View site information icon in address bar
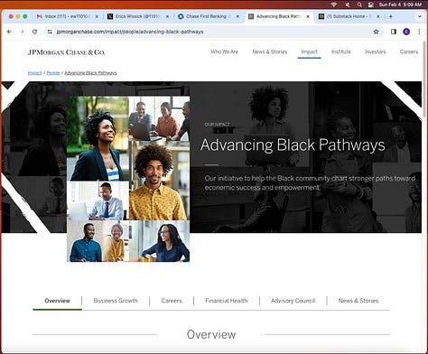This screenshot has height=354, width=428. pos(50,32)
